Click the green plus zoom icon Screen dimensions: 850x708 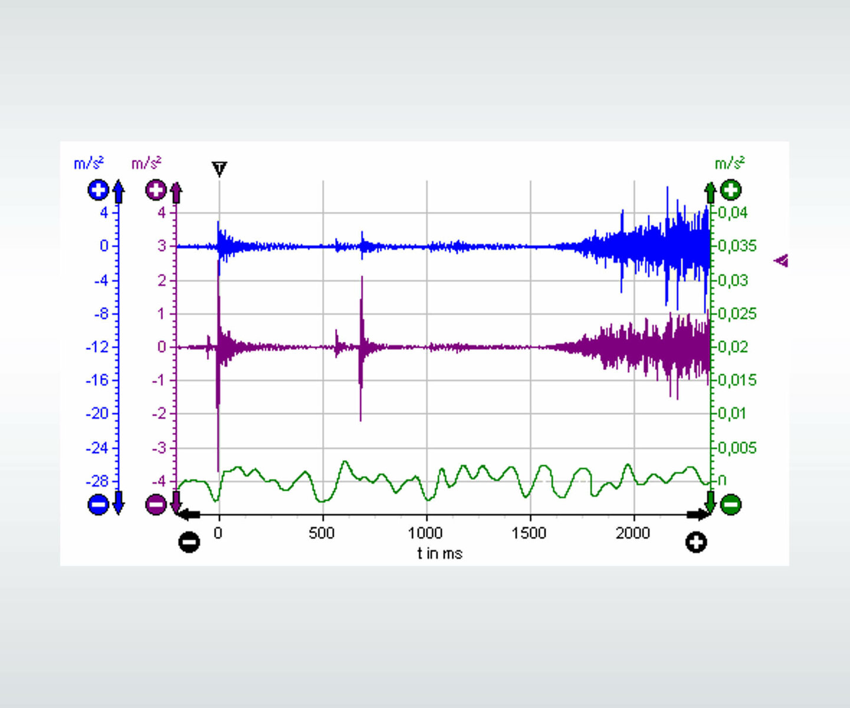click(731, 190)
